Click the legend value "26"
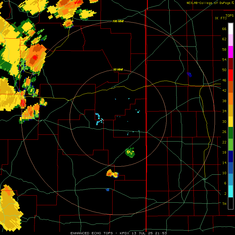The image size is (235, 235). tap(224, 132)
